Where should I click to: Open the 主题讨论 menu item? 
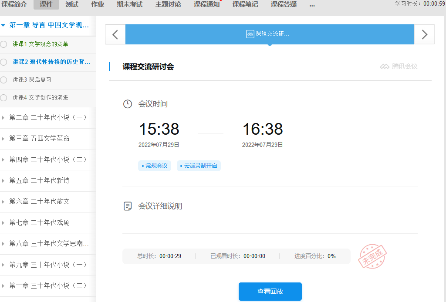tap(168, 5)
